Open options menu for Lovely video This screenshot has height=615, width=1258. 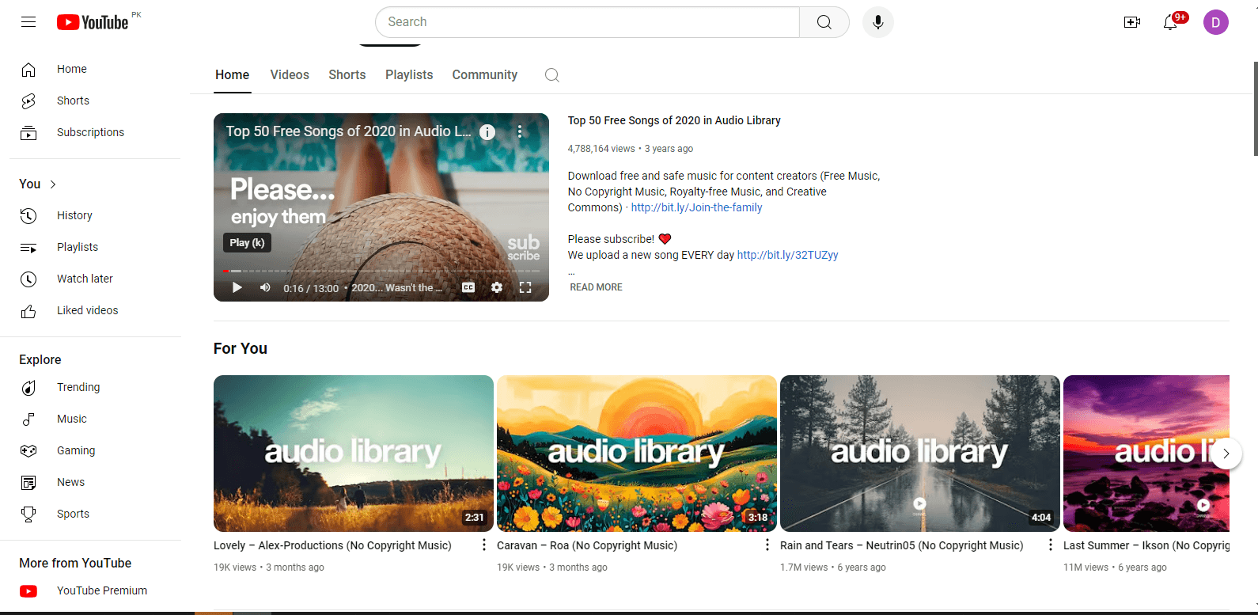(x=484, y=545)
